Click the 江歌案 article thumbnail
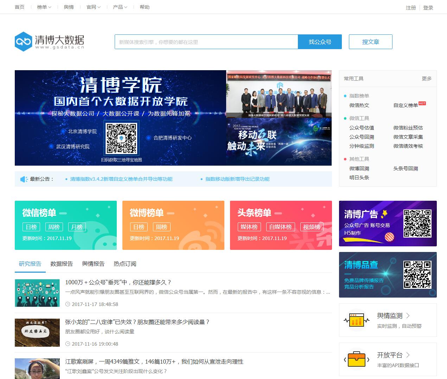This screenshot has width=447, height=379. tap(37, 368)
